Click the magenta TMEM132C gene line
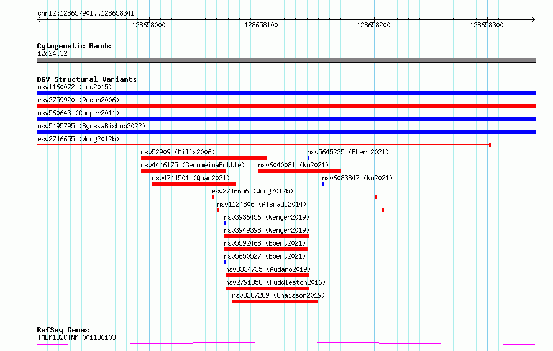Screen dimensions: 553x351 click(286, 344)
